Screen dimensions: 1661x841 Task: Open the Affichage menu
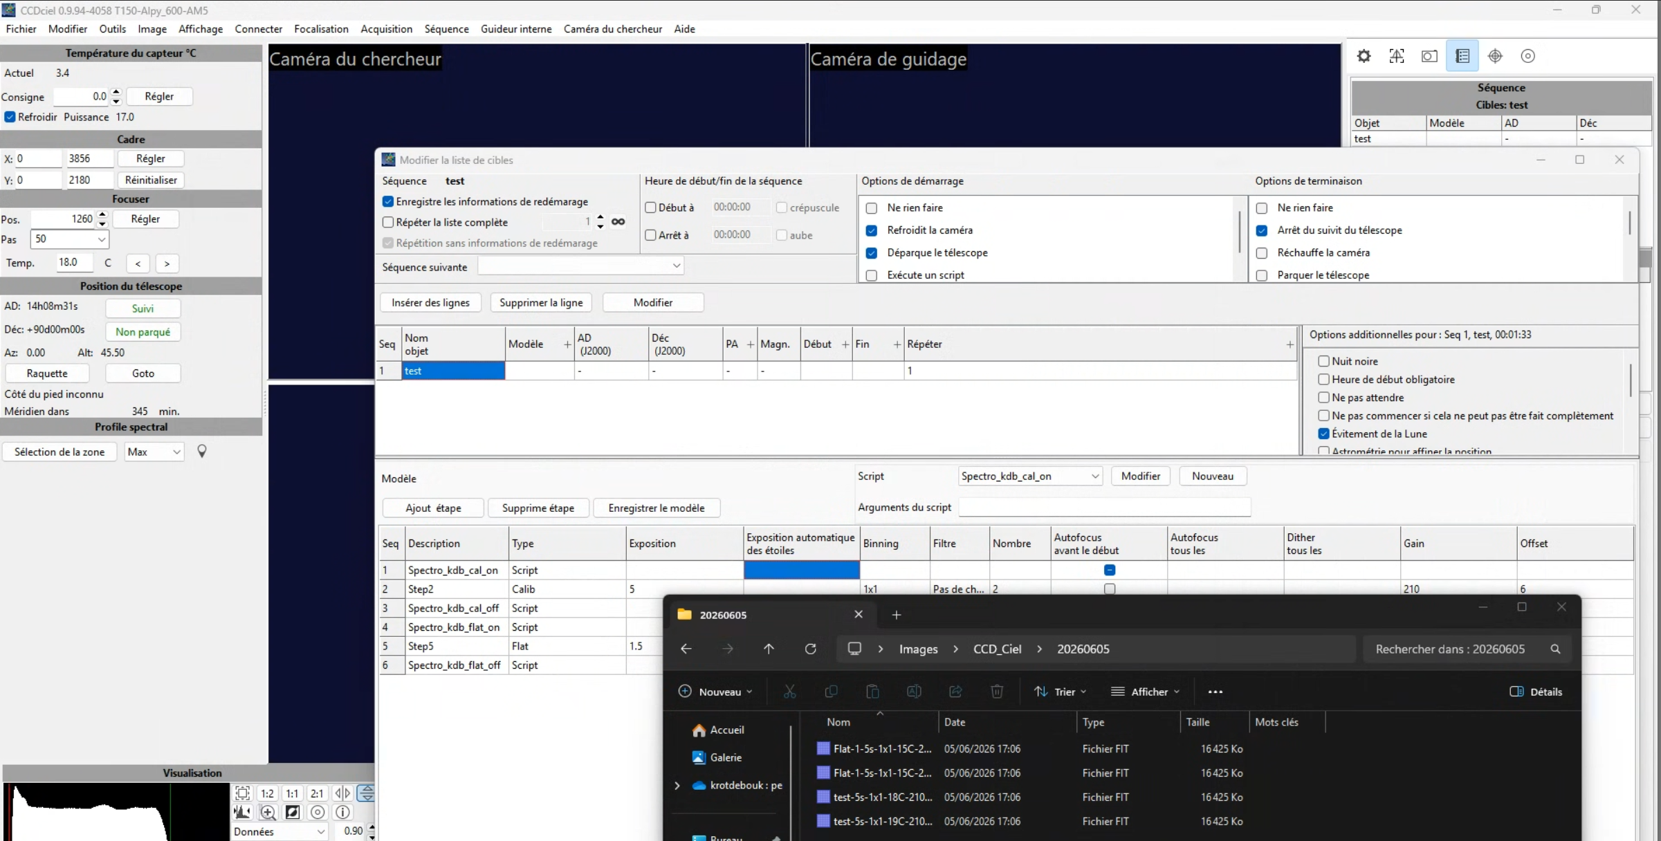201,29
